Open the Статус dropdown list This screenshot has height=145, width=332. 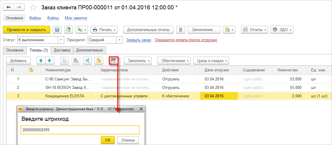pyautogui.click(x=61, y=40)
